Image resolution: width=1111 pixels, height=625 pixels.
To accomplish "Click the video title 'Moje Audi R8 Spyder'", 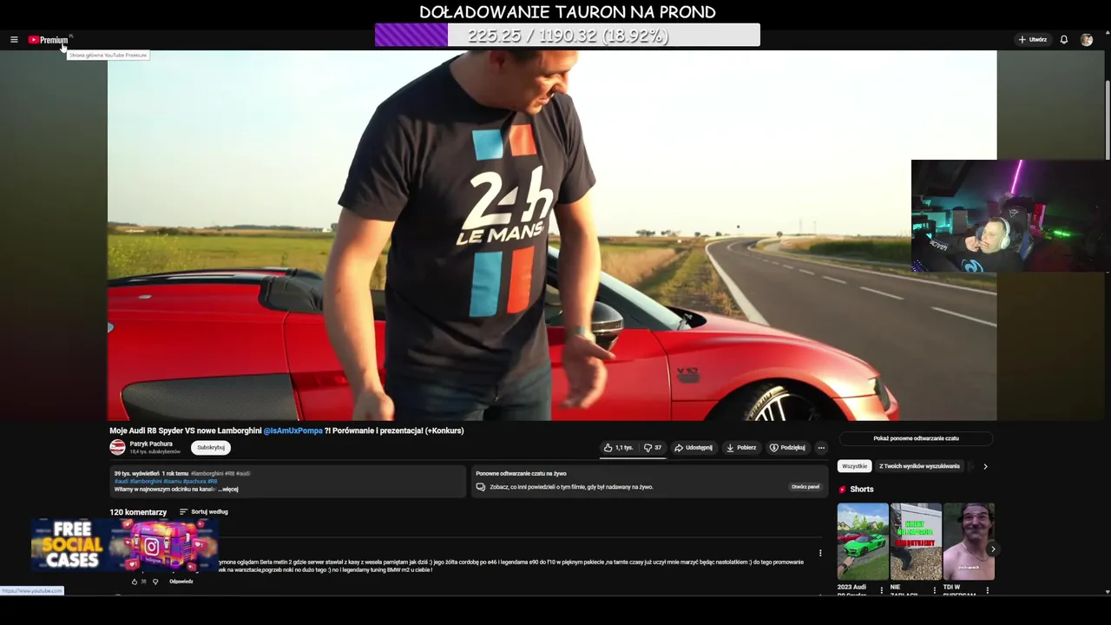I will click(x=286, y=431).
